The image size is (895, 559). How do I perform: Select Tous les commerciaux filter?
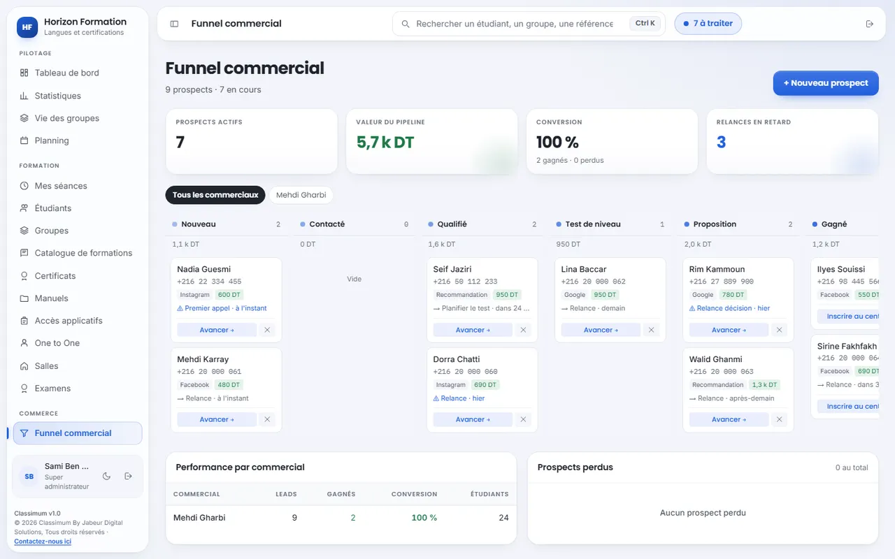215,195
